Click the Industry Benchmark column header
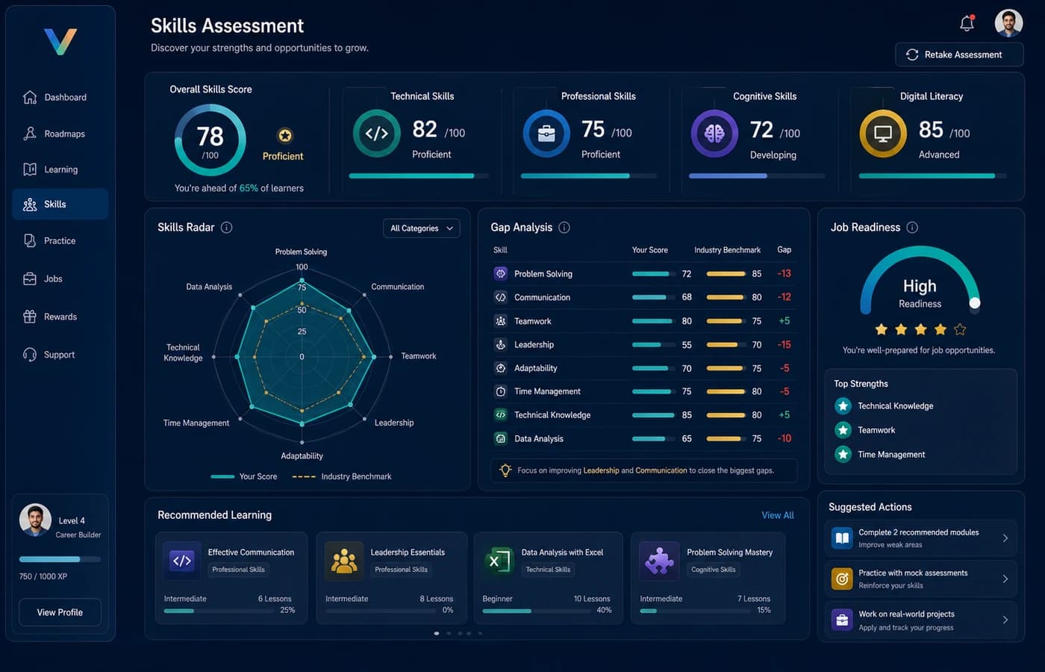1045x672 pixels. pyautogui.click(x=727, y=250)
